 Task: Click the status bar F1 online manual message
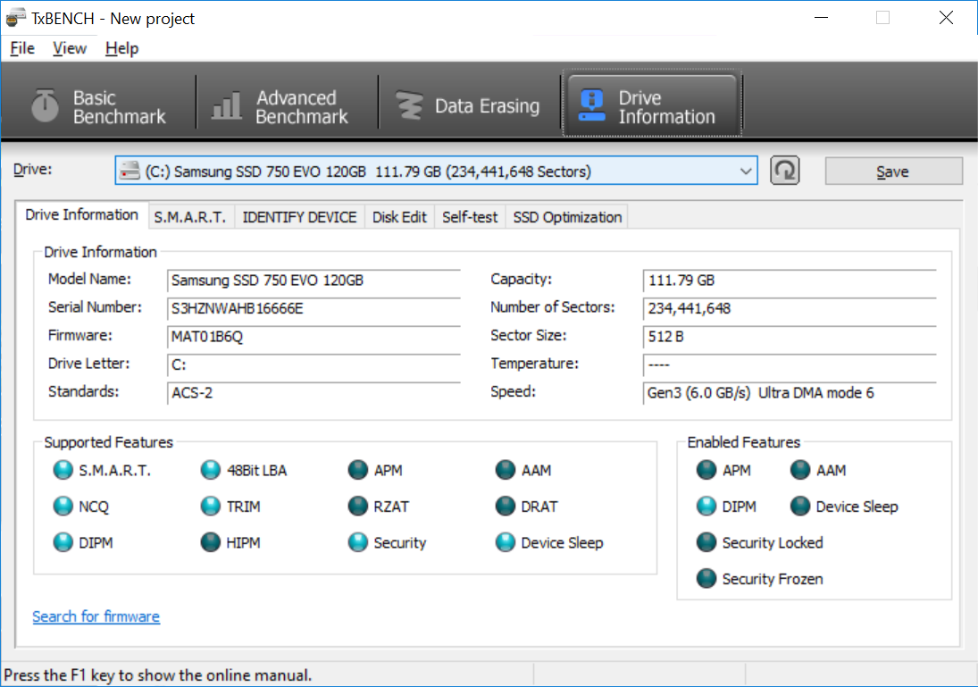pyautogui.click(x=158, y=675)
